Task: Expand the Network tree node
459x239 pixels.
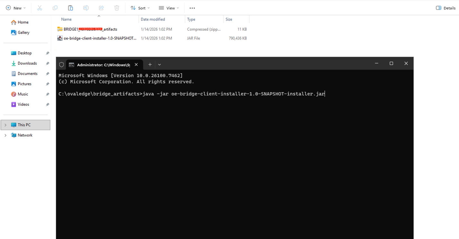Action: [x=5, y=135]
